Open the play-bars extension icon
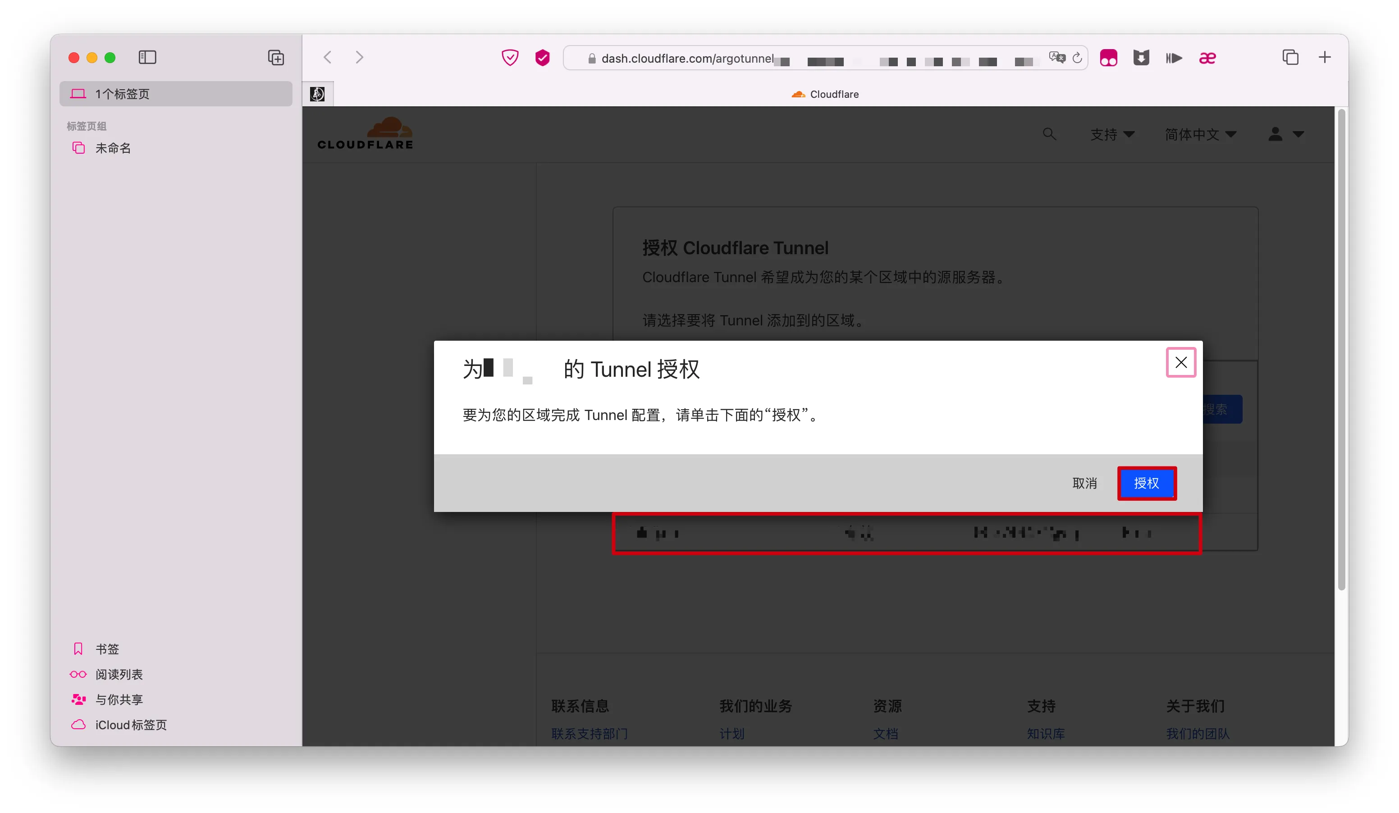Screen dimensions: 1399x813 pos(1174,58)
